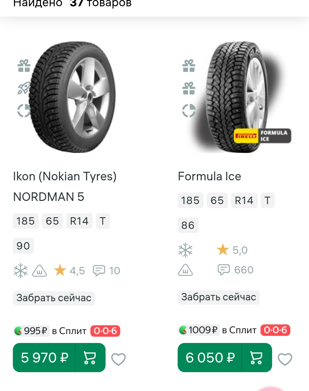Open the Formula Ice product title
Viewport: 309px width, 391px height.
click(209, 176)
